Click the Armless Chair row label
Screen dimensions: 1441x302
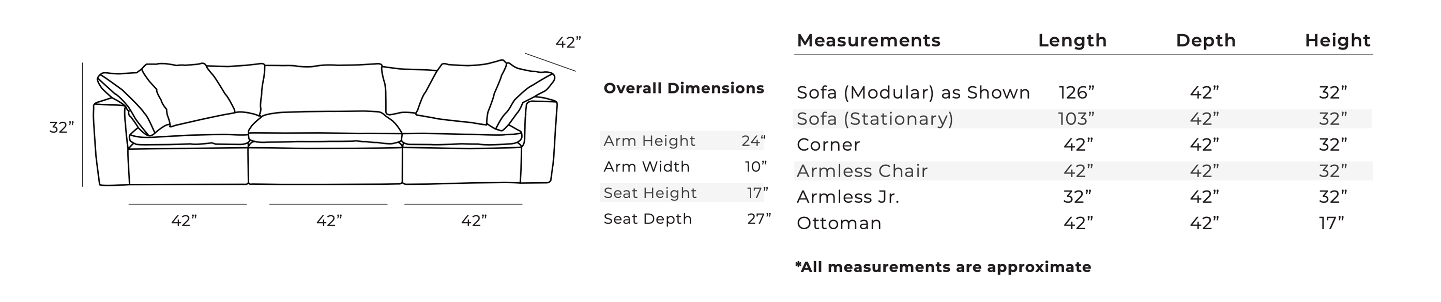pyautogui.click(x=862, y=171)
